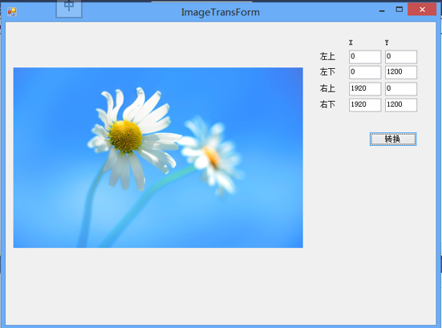Open the ImageTransForm window icon menu

click(12, 11)
